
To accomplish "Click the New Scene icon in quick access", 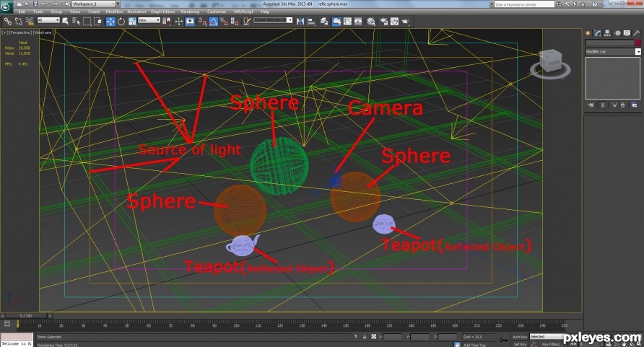I will pos(19,4).
